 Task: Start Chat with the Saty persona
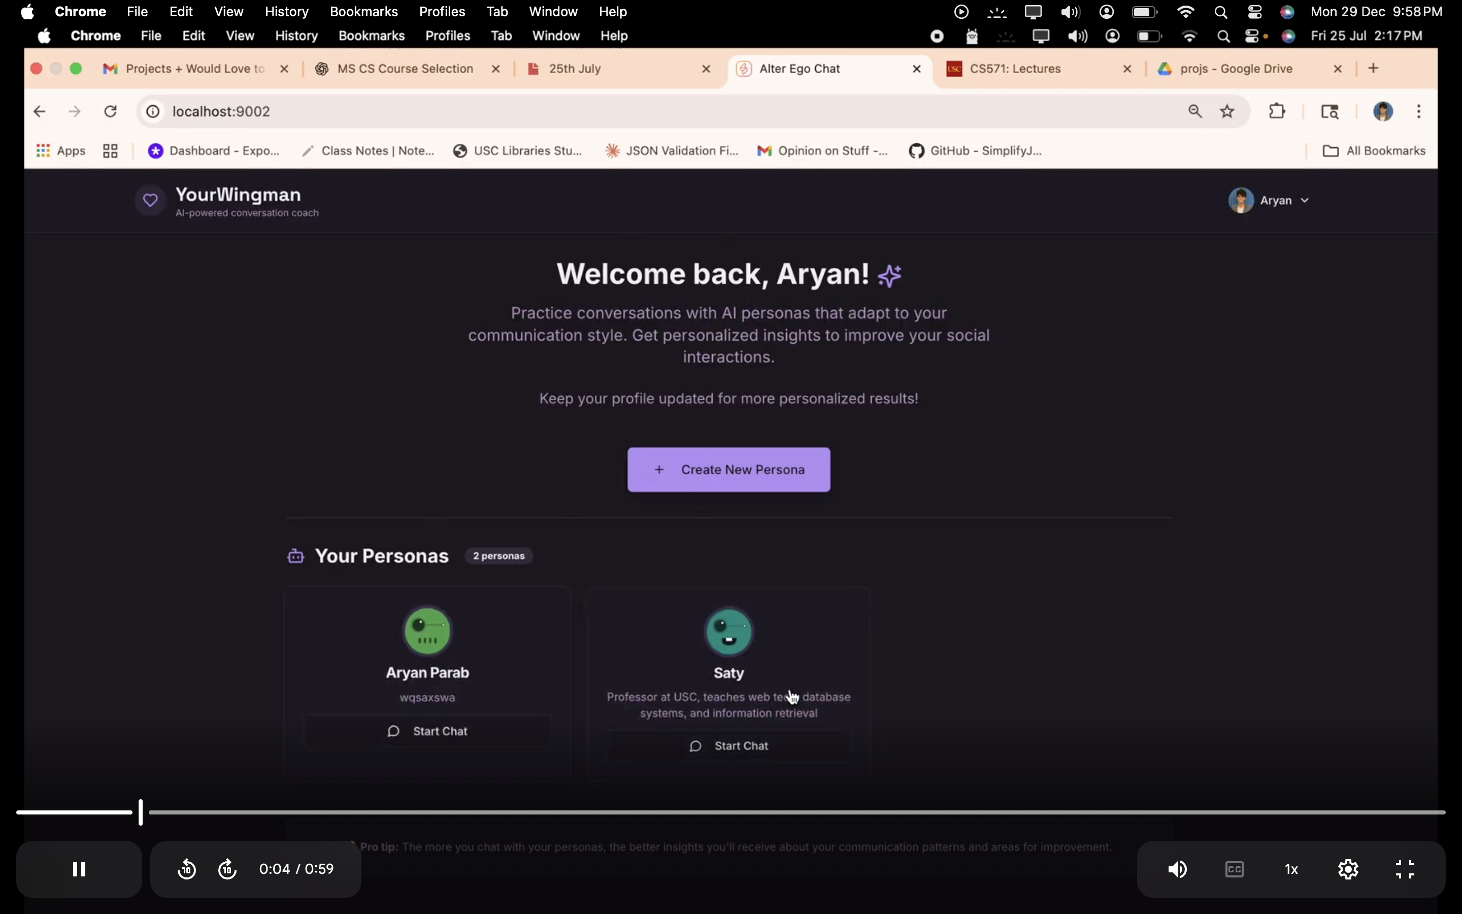(728, 746)
